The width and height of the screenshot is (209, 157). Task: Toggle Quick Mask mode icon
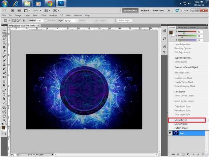coord(4,134)
